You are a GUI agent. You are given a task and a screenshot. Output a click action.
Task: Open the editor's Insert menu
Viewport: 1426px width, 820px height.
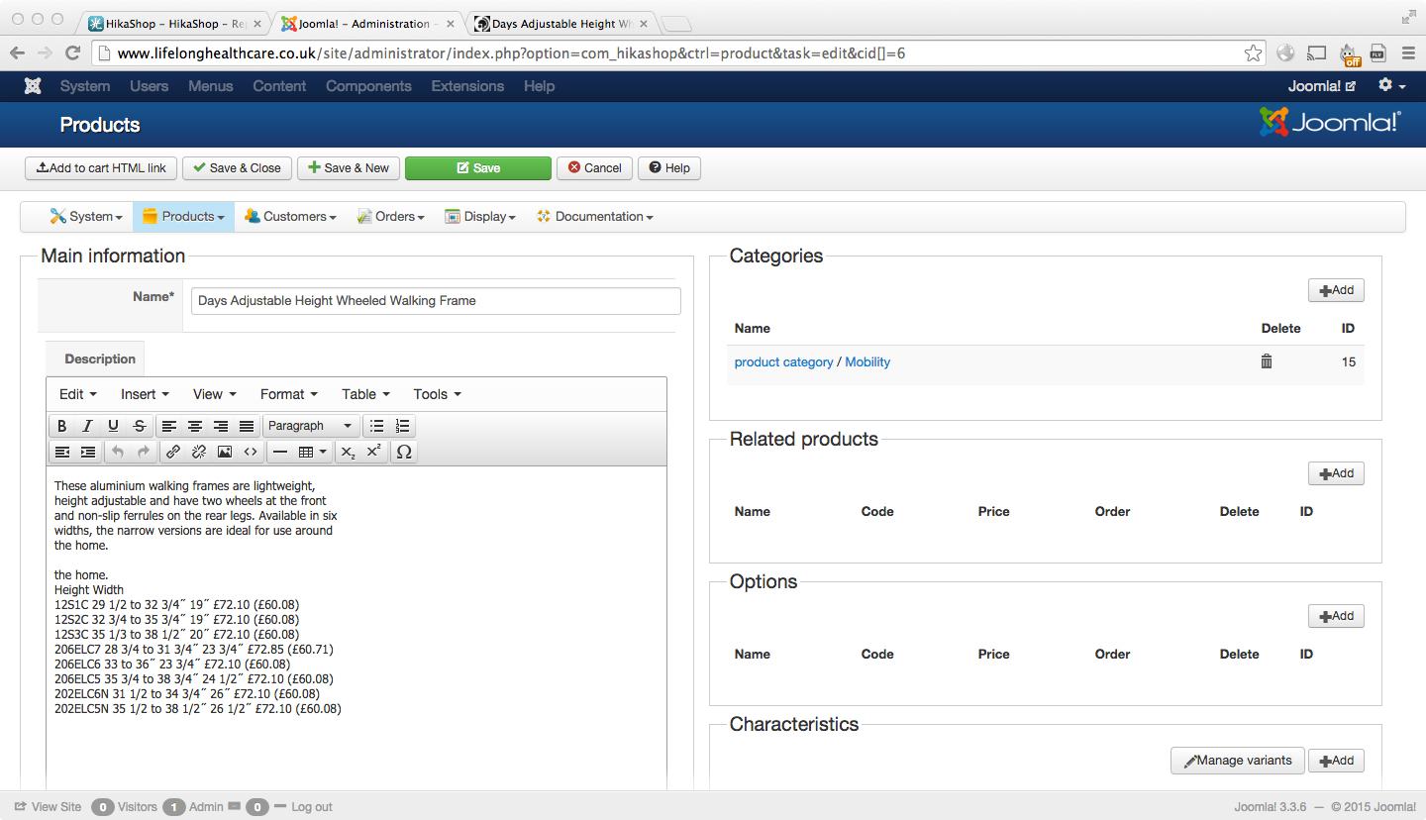click(x=146, y=394)
